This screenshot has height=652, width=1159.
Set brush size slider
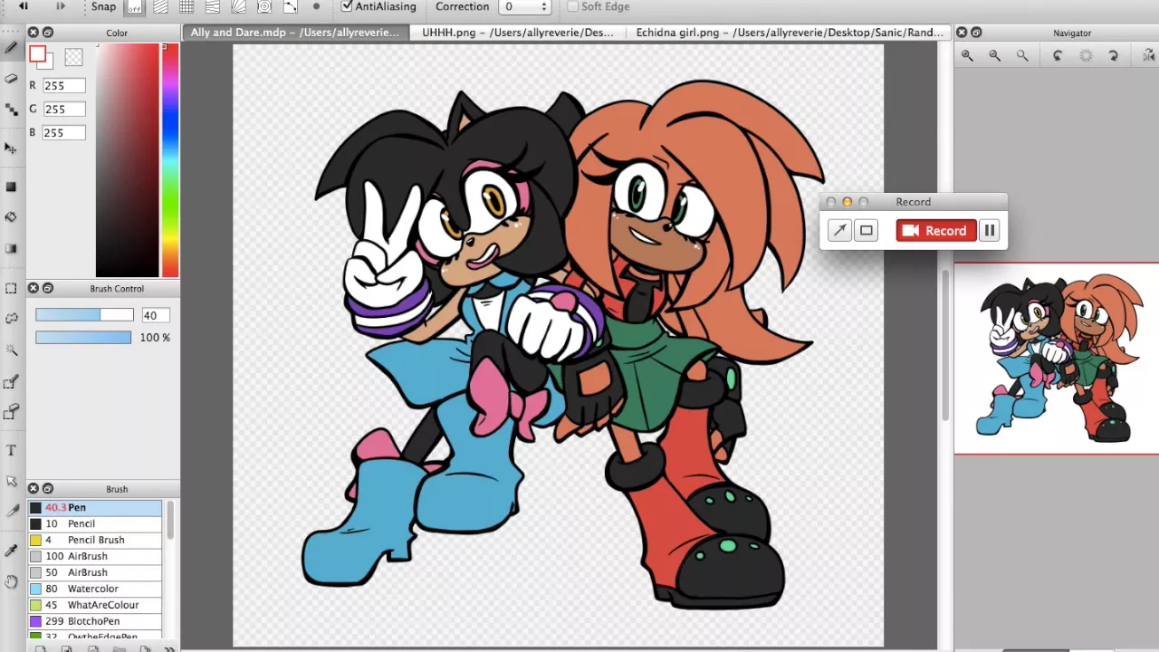(84, 314)
